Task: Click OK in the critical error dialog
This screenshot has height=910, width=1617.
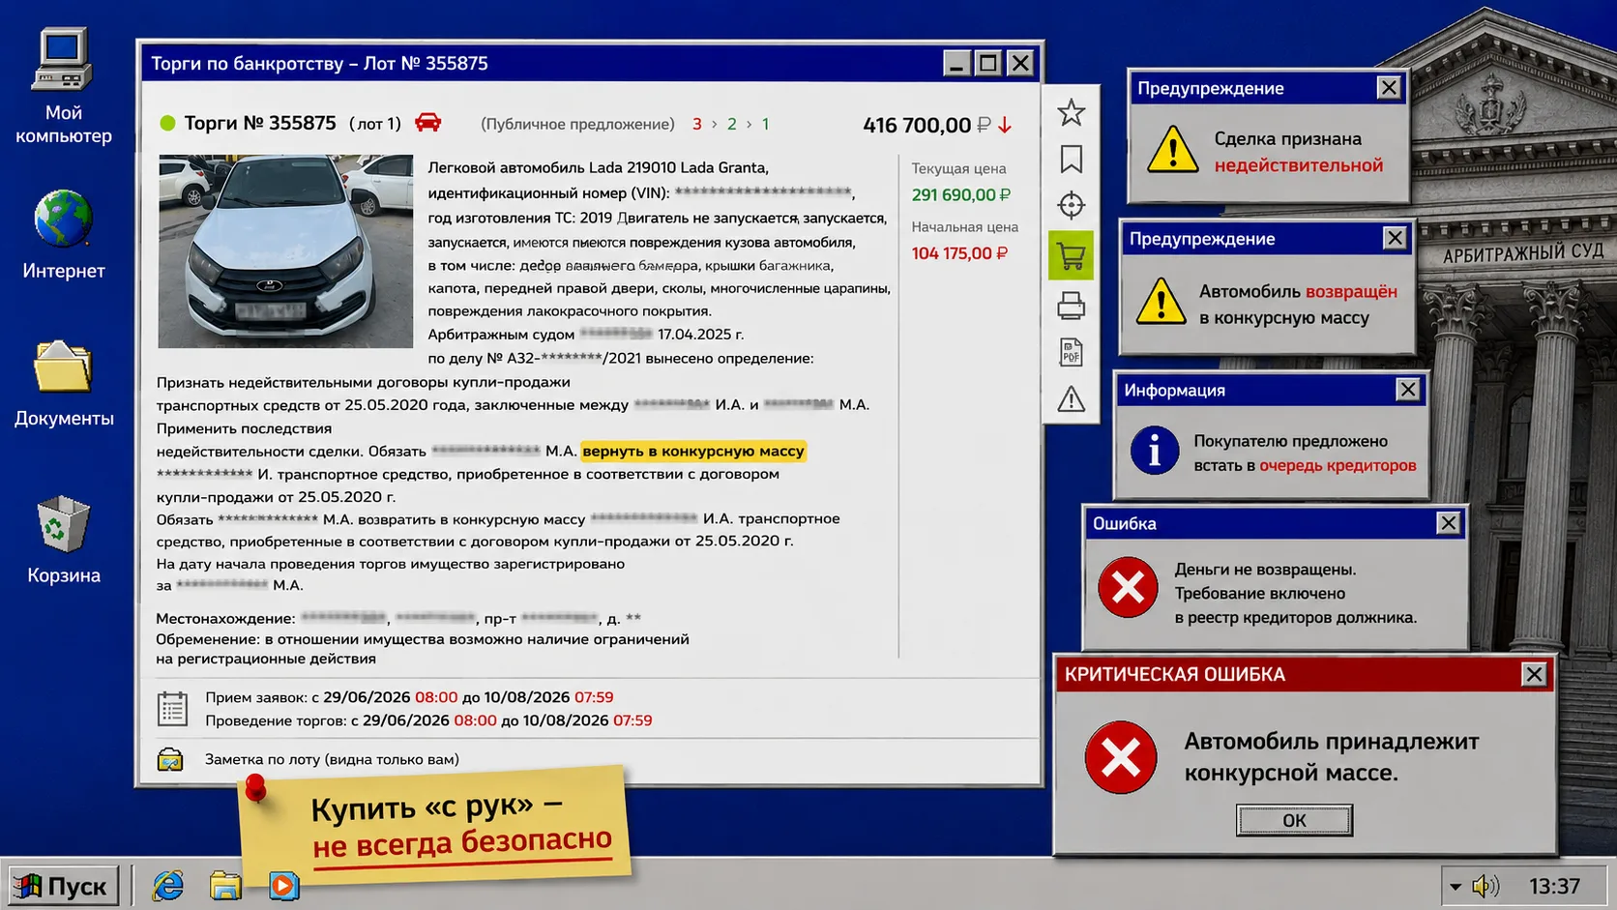Action: point(1294,820)
